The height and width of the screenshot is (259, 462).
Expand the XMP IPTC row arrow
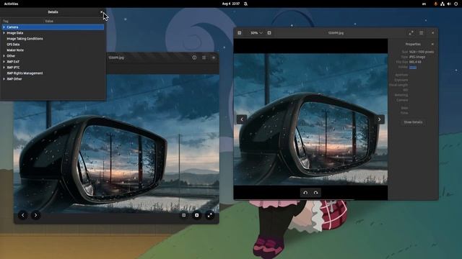(x=4, y=68)
